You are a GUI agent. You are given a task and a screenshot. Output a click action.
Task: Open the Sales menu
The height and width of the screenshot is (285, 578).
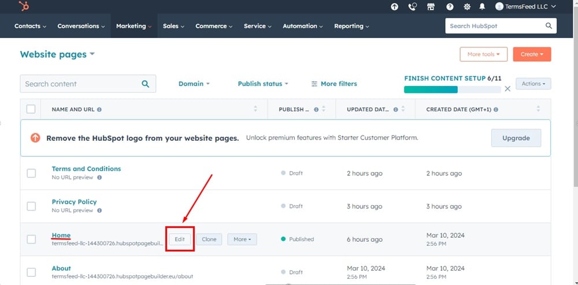[x=173, y=26]
